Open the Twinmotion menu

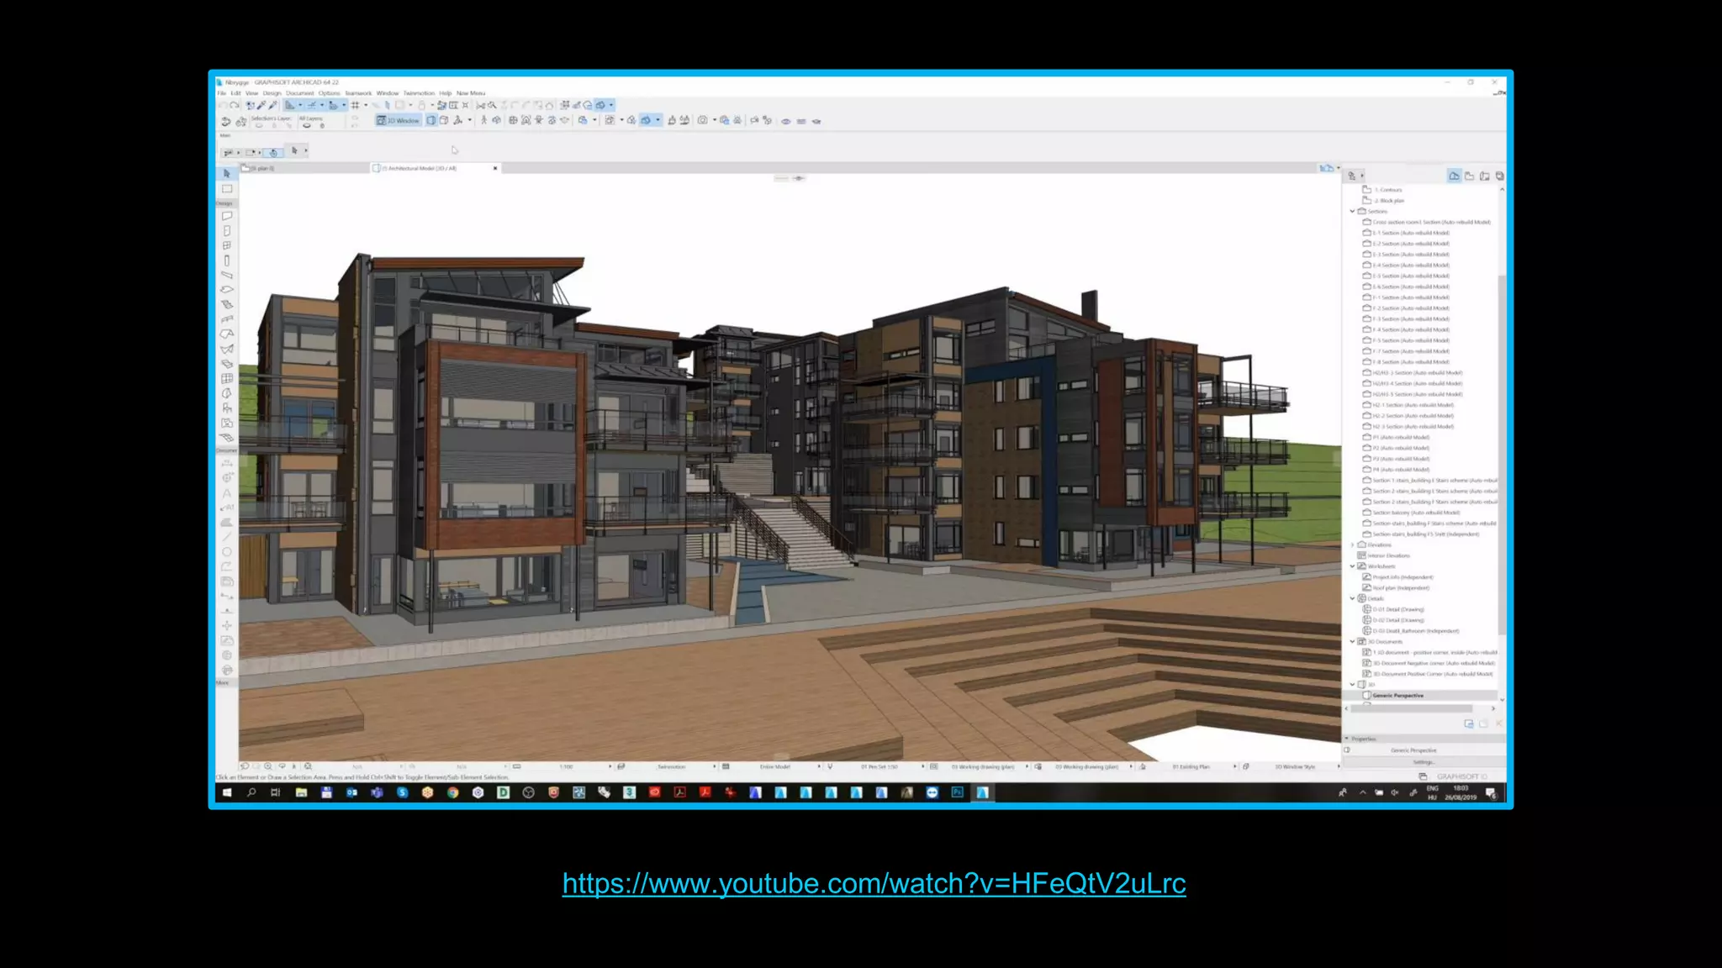[419, 93]
